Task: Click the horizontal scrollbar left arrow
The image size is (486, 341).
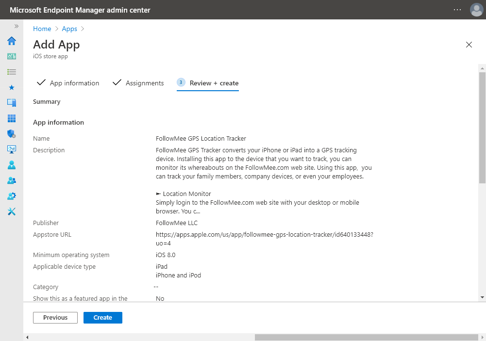Action: 27,337
